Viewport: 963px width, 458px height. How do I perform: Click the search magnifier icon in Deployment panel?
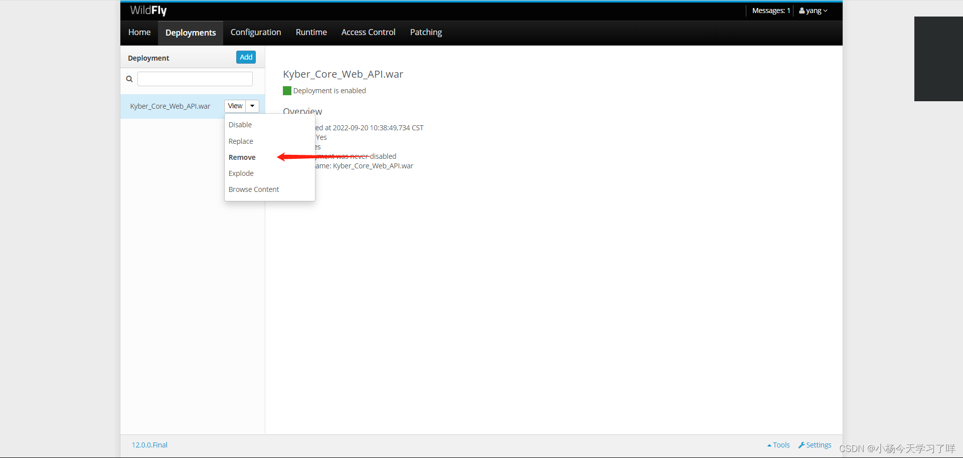click(x=129, y=79)
